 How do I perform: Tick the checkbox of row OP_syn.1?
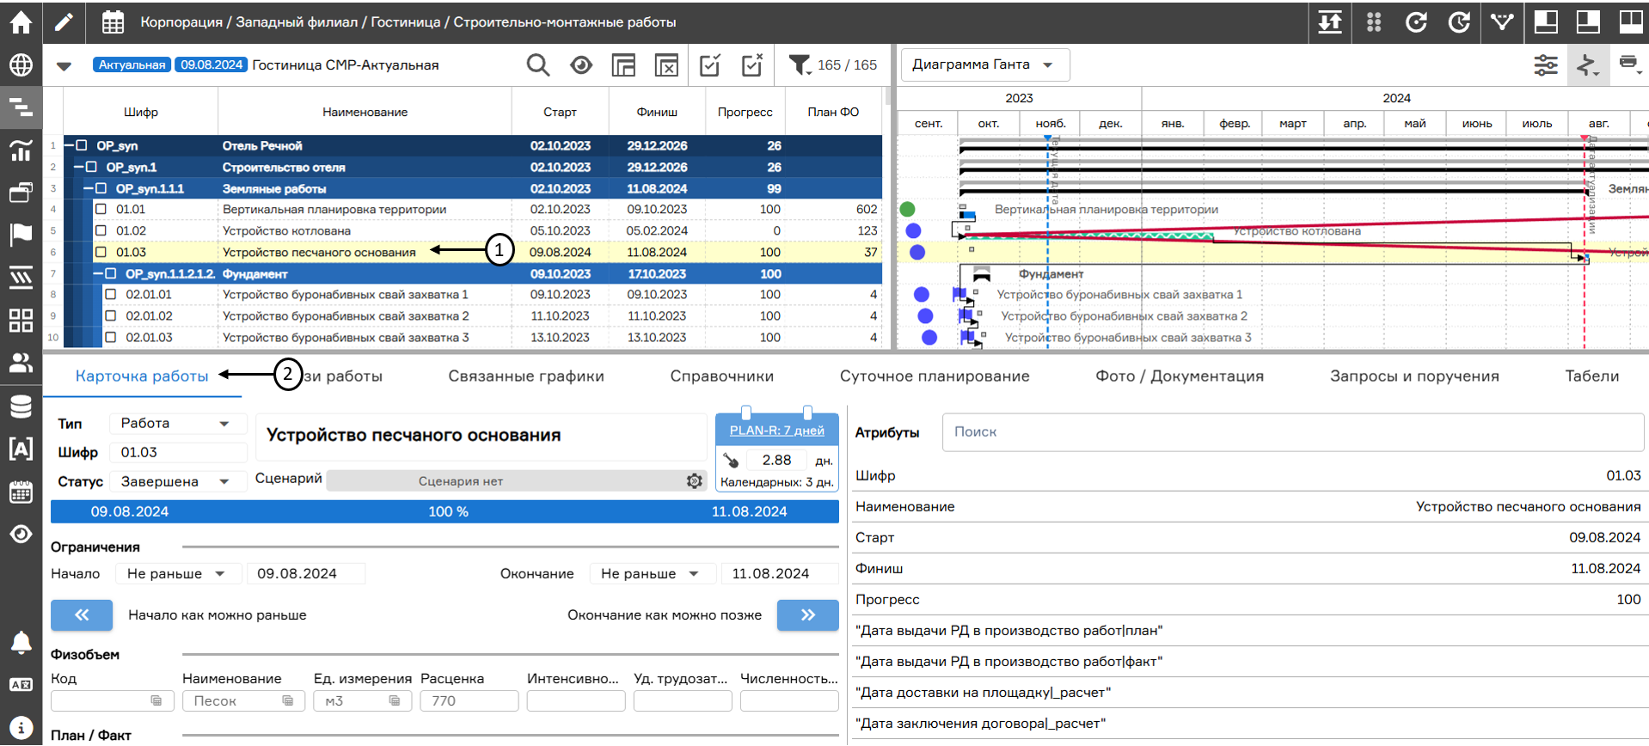(92, 167)
